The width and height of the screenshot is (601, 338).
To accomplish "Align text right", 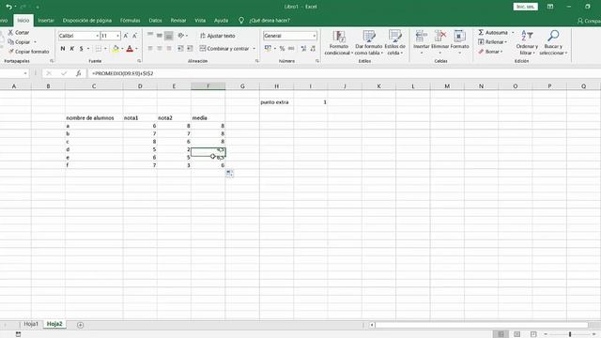I will point(169,49).
